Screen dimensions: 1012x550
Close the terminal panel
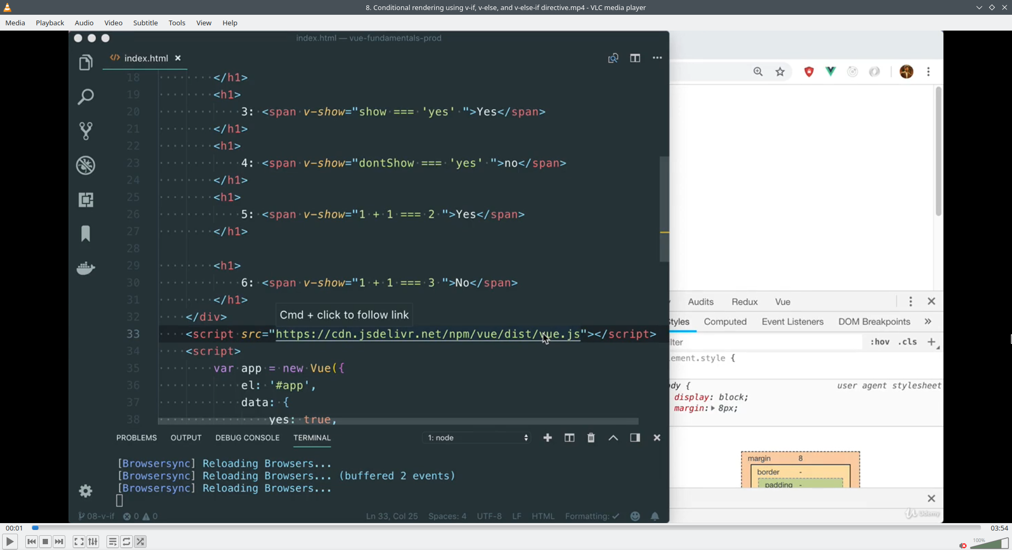click(657, 438)
